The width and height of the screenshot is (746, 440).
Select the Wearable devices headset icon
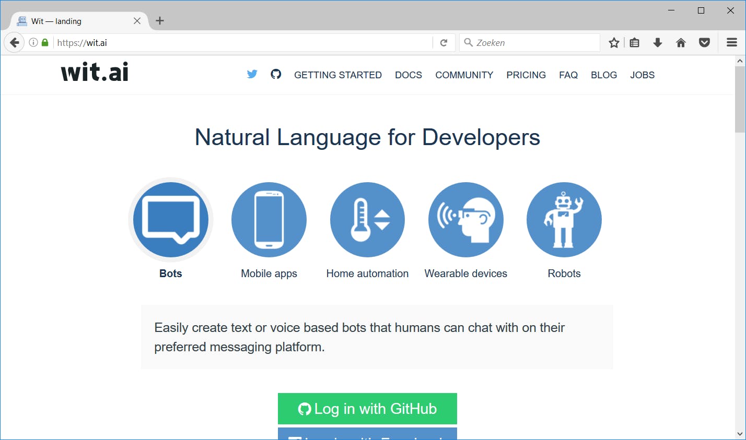pyautogui.click(x=466, y=220)
